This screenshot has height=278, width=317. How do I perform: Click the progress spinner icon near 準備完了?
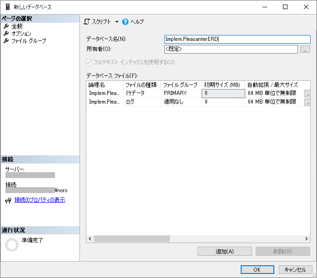[12, 245]
